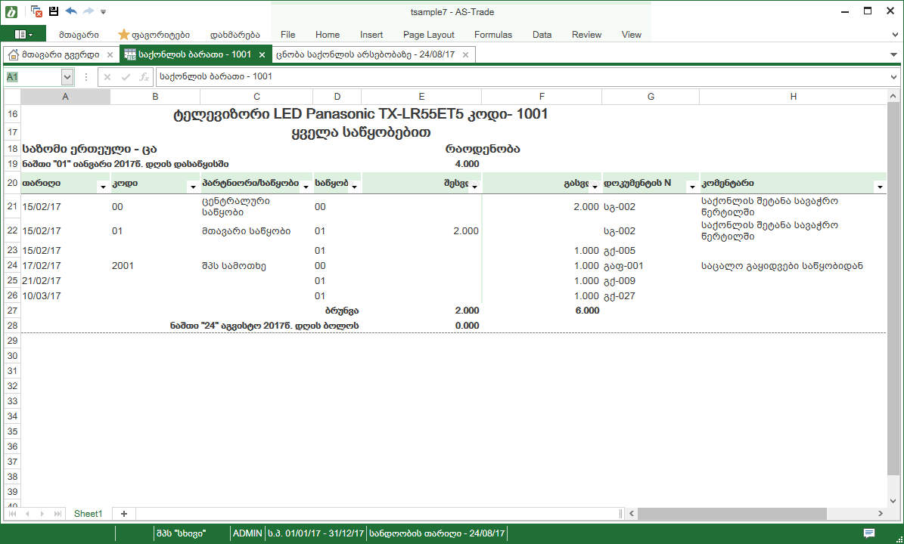
Task: Select column H header
Action: [794, 97]
